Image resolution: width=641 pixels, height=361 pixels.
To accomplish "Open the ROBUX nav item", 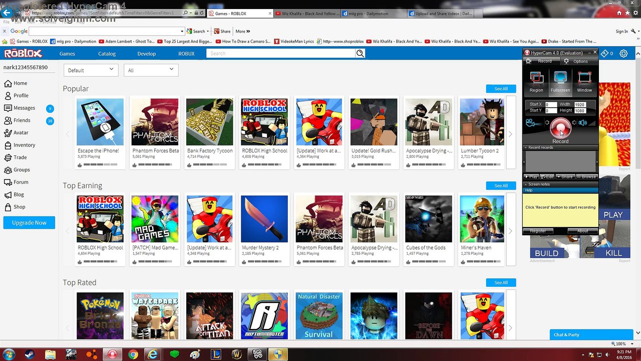I will coord(186,54).
